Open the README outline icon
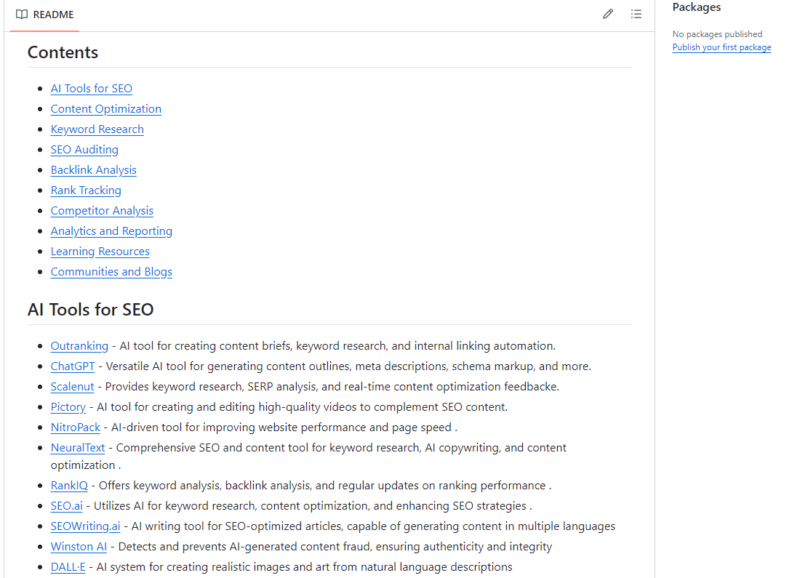Viewport: 792px width, 578px height. pyautogui.click(x=636, y=14)
